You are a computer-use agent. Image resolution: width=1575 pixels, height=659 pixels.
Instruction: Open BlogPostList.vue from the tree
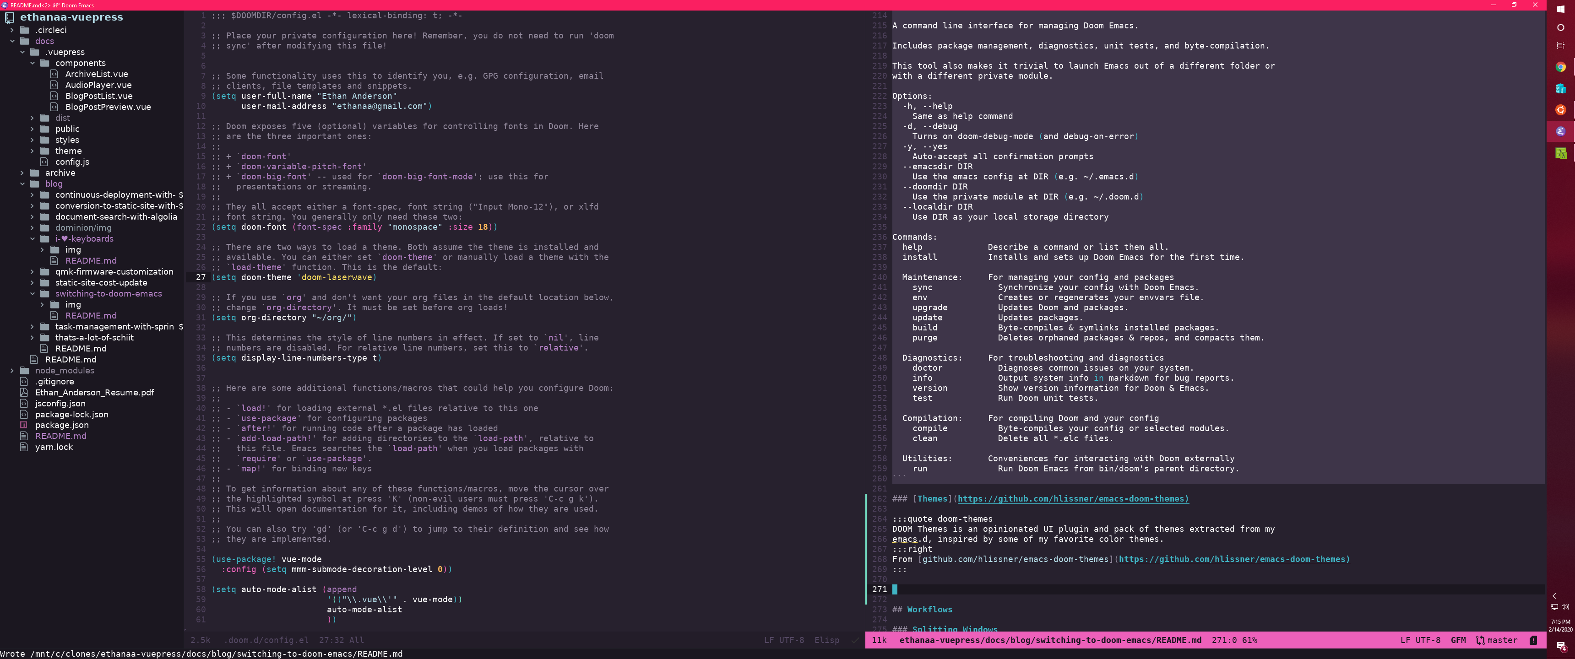coord(99,96)
